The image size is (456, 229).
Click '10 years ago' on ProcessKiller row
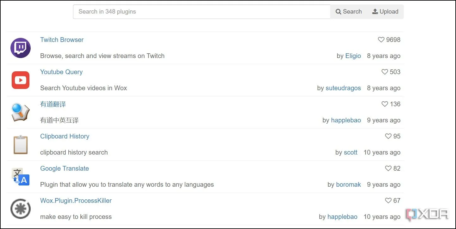[x=382, y=217]
